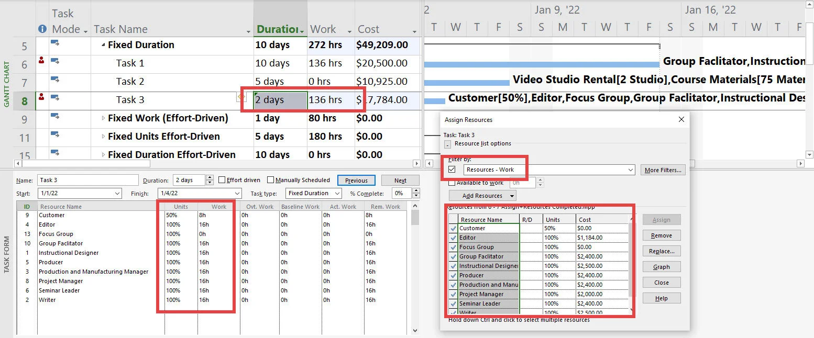Click checkmark beside Project Manager in Assign Resources

[453, 294]
